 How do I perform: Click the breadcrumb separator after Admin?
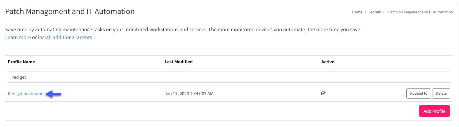point(384,12)
